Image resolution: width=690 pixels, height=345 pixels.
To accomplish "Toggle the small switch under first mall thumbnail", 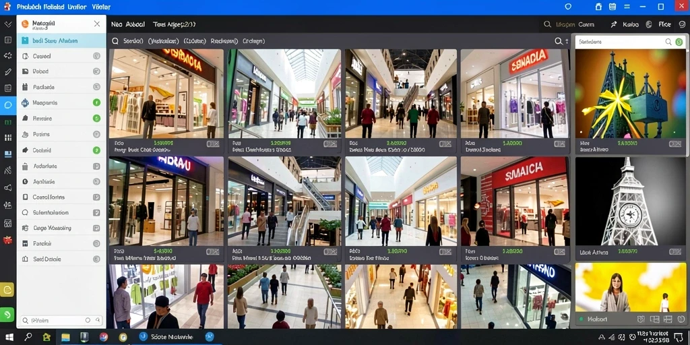I will point(212,144).
